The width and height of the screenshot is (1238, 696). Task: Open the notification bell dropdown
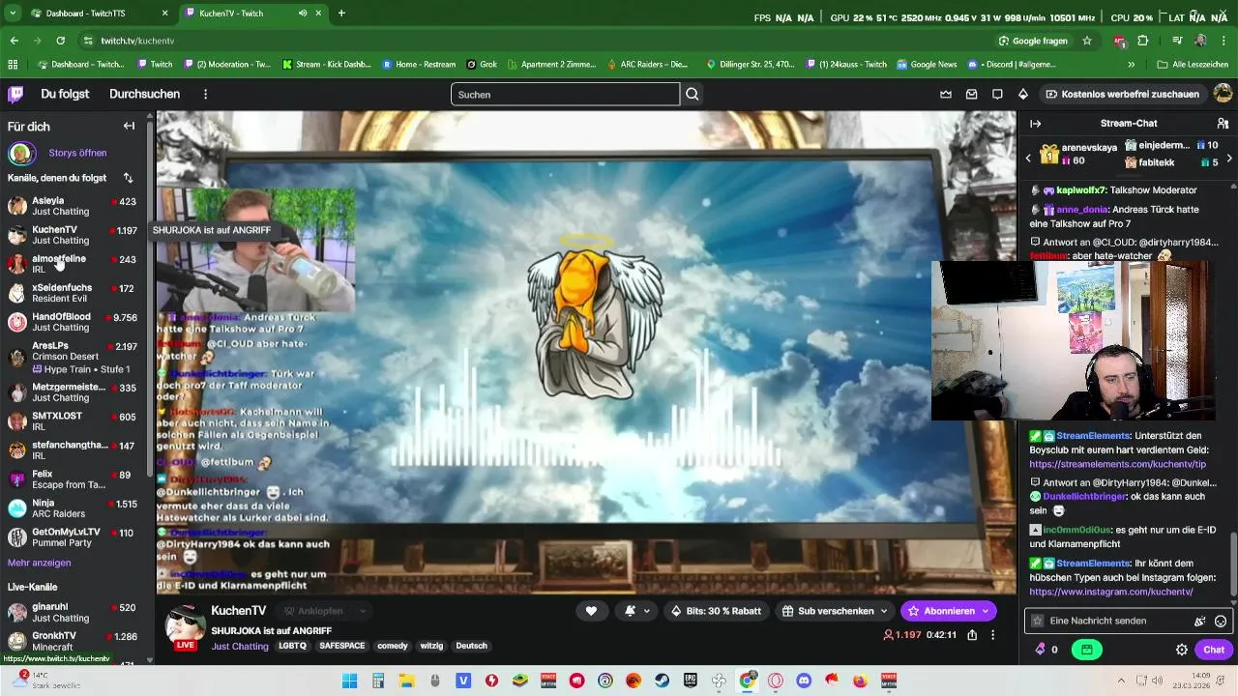tap(636, 611)
